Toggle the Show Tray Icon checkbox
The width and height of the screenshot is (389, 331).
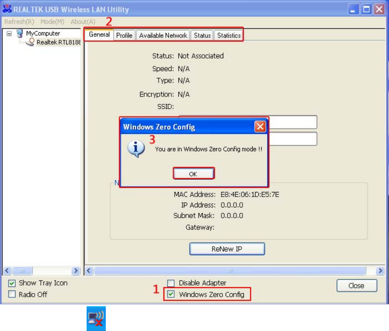(x=12, y=283)
